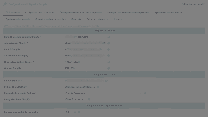
Task: Open the À propos tab
Action: pyautogui.click(x=118, y=19)
